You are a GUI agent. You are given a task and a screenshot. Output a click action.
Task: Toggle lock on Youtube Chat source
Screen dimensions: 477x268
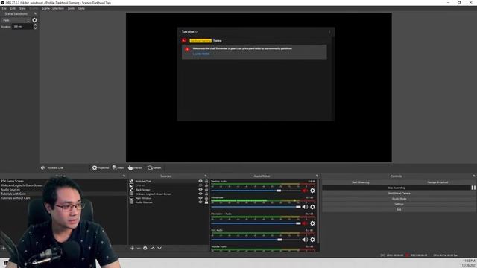[206, 181]
